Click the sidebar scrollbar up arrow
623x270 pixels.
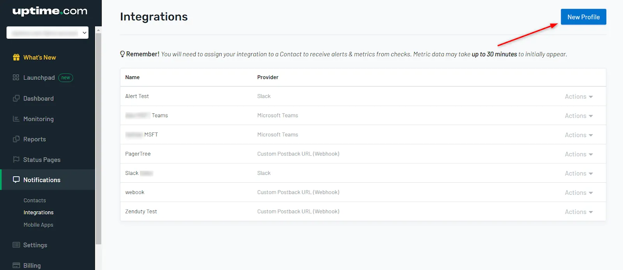(99, 30)
